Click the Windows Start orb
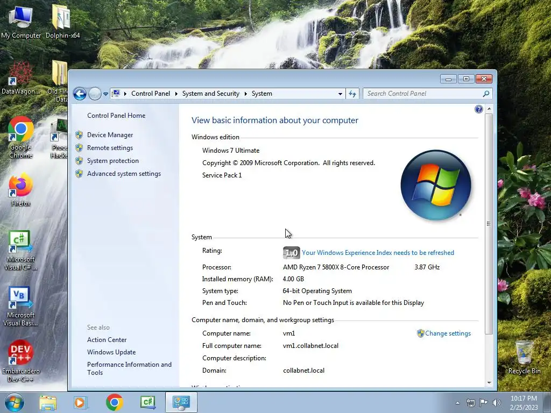This screenshot has height=413, width=551. (15, 402)
